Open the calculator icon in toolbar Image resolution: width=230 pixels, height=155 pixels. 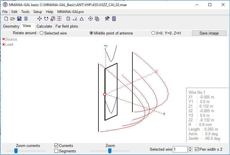pyautogui.click(x=114, y=19)
